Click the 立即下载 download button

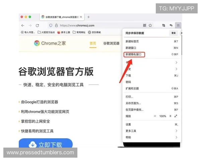(46, 145)
